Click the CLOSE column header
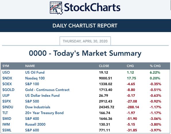This screenshot has width=171, height=134. click(104, 66)
